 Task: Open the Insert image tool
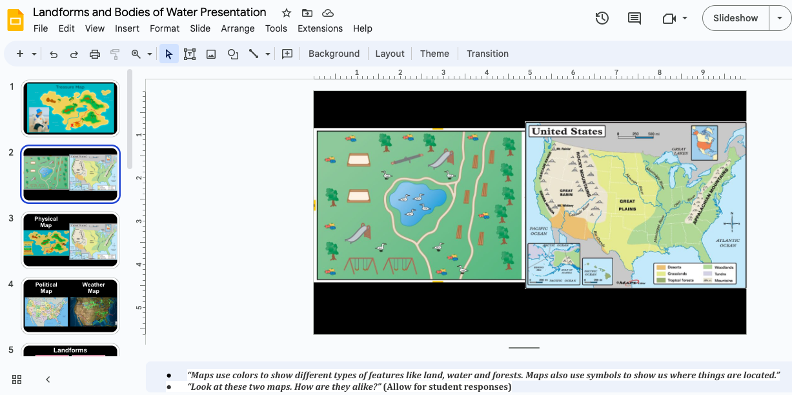(210, 54)
